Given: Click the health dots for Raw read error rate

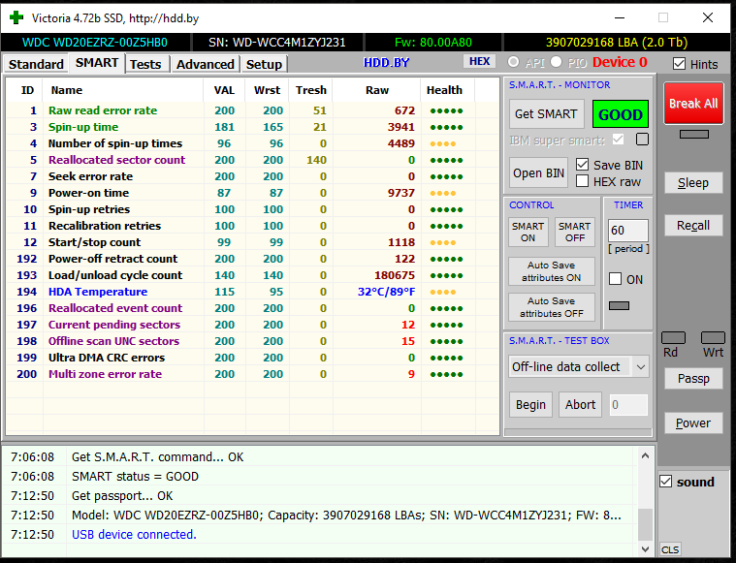Looking at the screenshot, I should pyautogui.click(x=446, y=110).
